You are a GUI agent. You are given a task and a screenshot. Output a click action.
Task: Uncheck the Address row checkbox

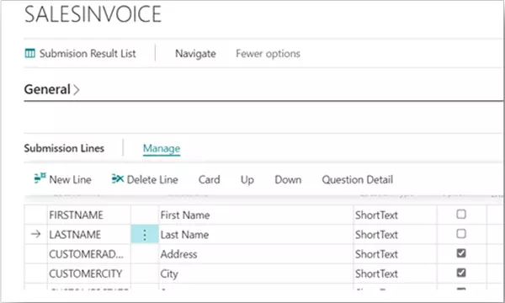pos(461,253)
